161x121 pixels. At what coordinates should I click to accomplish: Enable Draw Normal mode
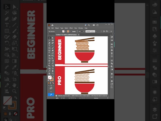coord(49,86)
